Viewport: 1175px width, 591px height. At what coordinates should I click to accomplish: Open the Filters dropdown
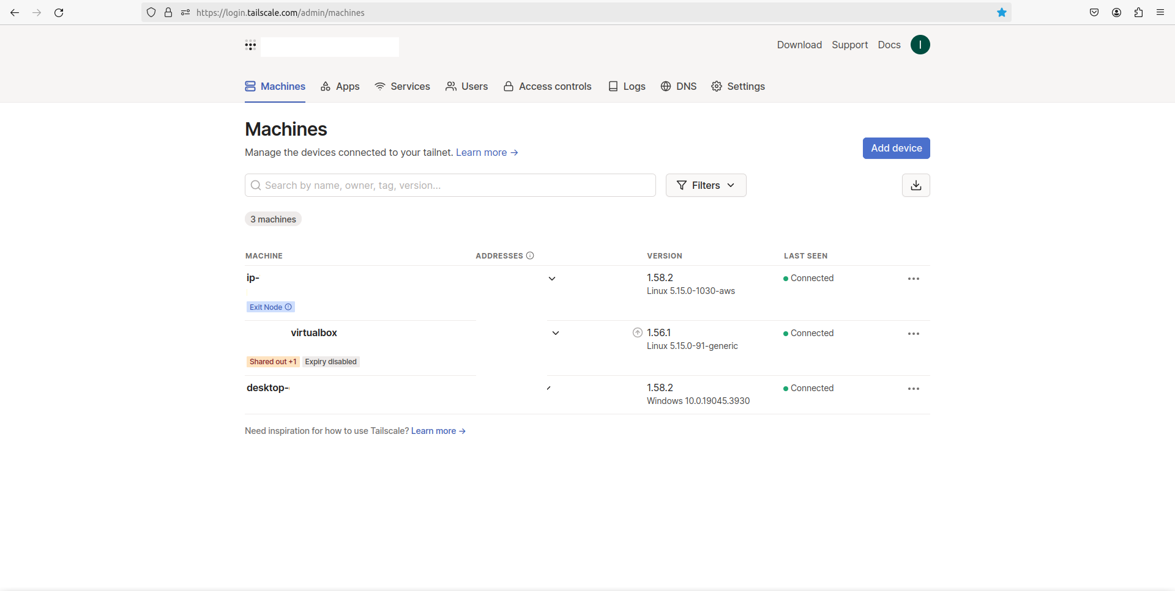click(706, 185)
